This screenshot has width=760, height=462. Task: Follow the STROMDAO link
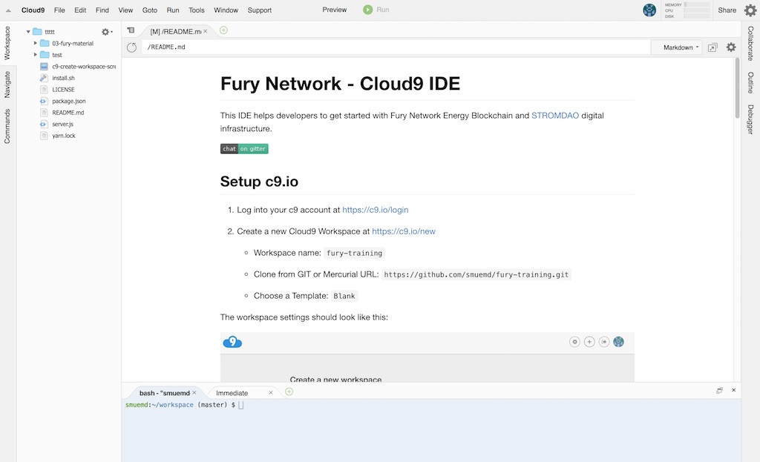click(x=555, y=115)
